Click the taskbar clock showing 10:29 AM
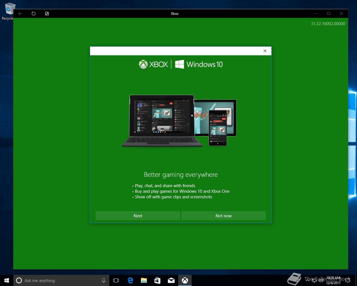This screenshot has width=357, height=286. pyautogui.click(x=333, y=280)
